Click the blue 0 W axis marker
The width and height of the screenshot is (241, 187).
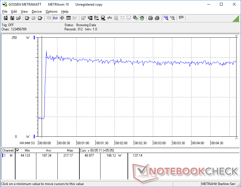point(34,136)
